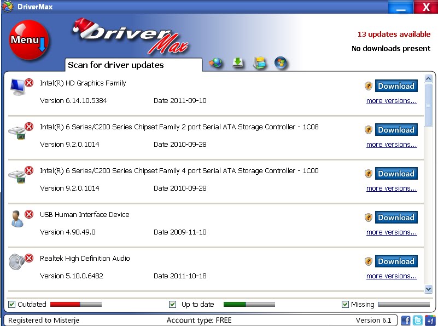Click Date 2011-10-18 text

point(180,276)
